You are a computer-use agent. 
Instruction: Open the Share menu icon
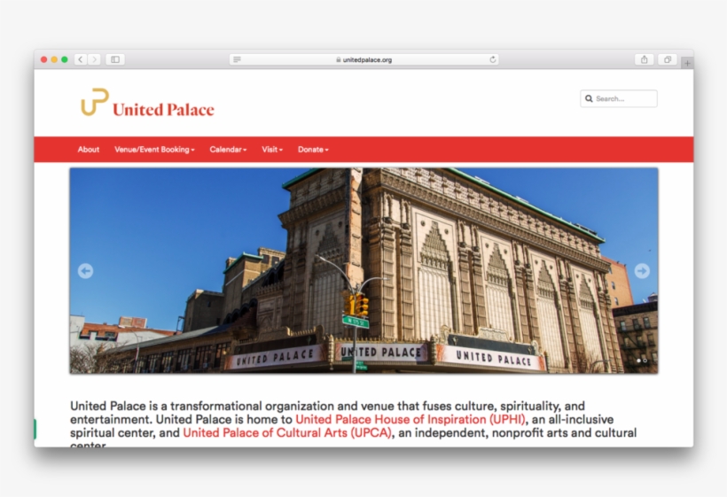(x=644, y=59)
